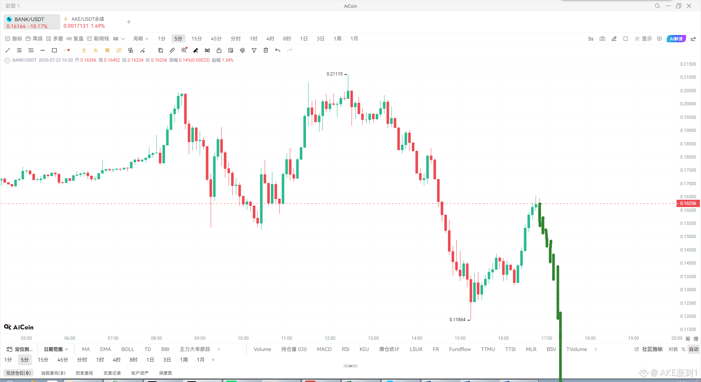The height and width of the screenshot is (382, 701).
Task: Expand more sub-indicators arrow after TVolume
Action: click(595, 349)
